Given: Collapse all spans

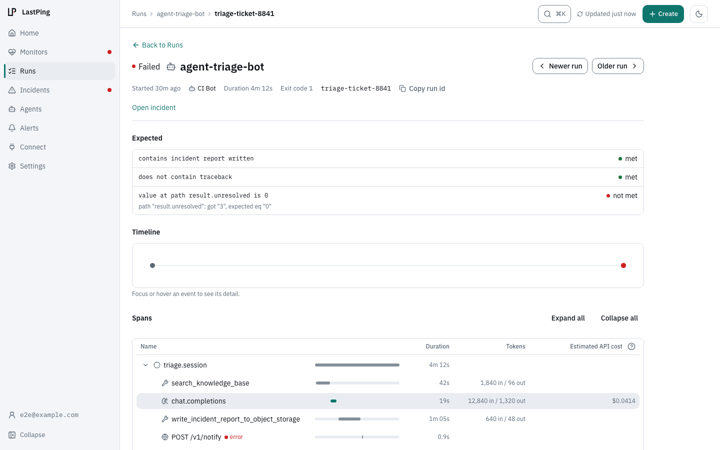Looking at the screenshot, I should click(619, 318).
